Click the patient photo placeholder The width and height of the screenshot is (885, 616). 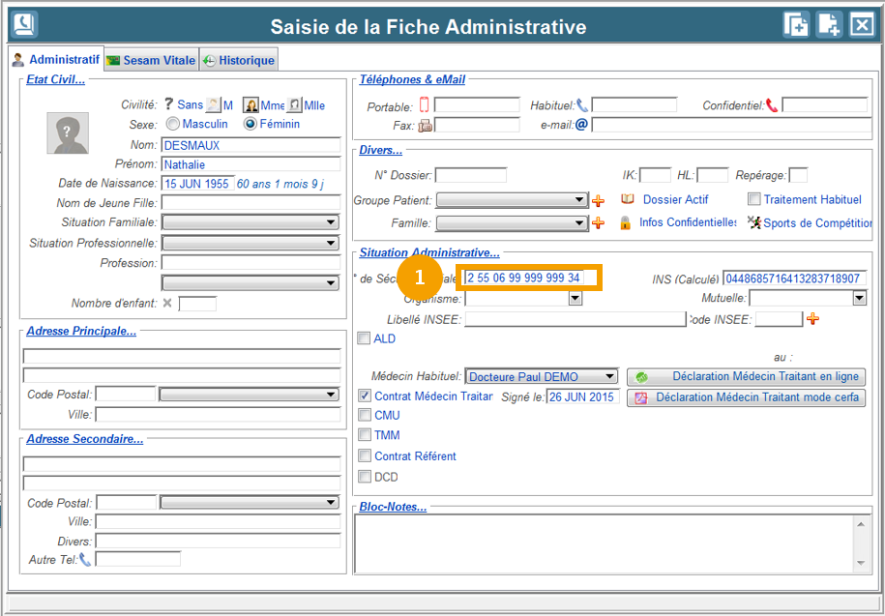point(68,132)
